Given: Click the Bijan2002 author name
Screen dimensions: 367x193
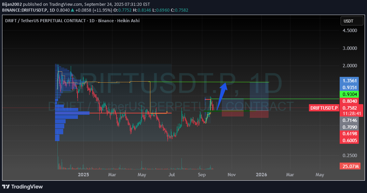Looking at the screenshot, I should 12,4.
